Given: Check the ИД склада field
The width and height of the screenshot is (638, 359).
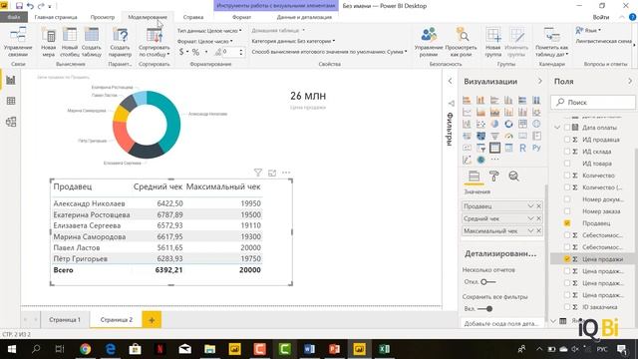Looking at the screenshot, I should [x=567, y=152].
